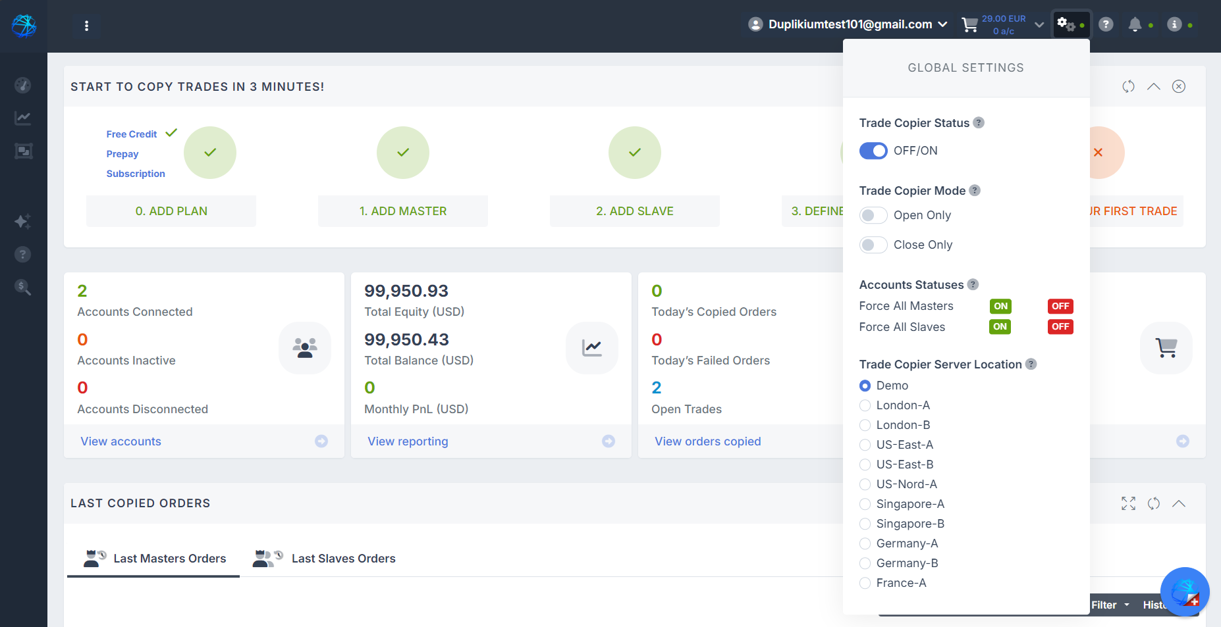Open the monitor screens sidebar icon
1221x627 pixels.
click(23, 151)
